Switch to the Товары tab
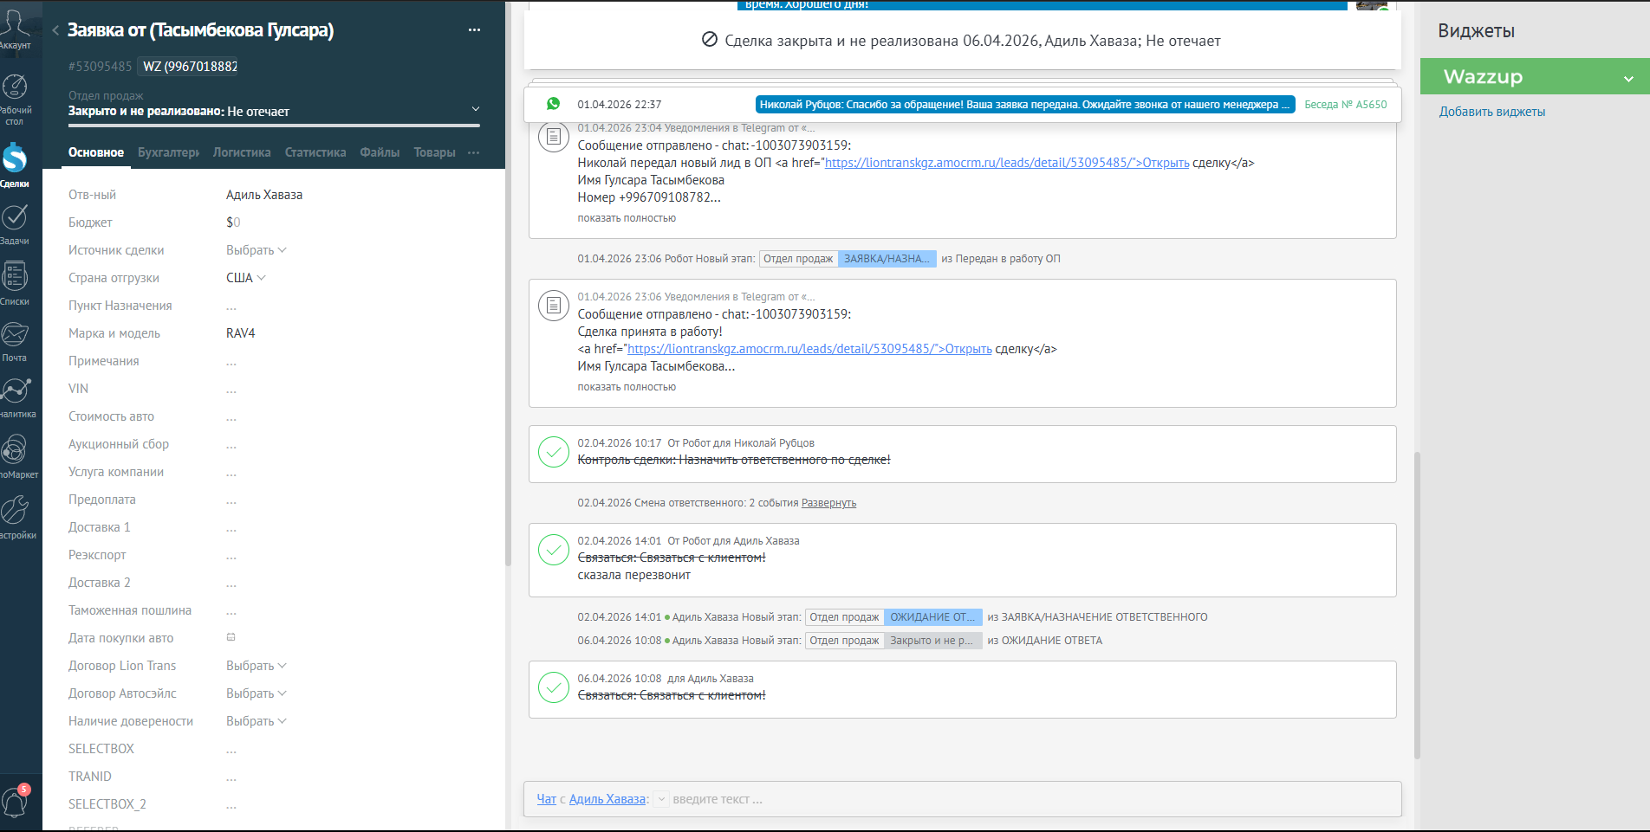1650x832 pixels. tap(434, 152)
